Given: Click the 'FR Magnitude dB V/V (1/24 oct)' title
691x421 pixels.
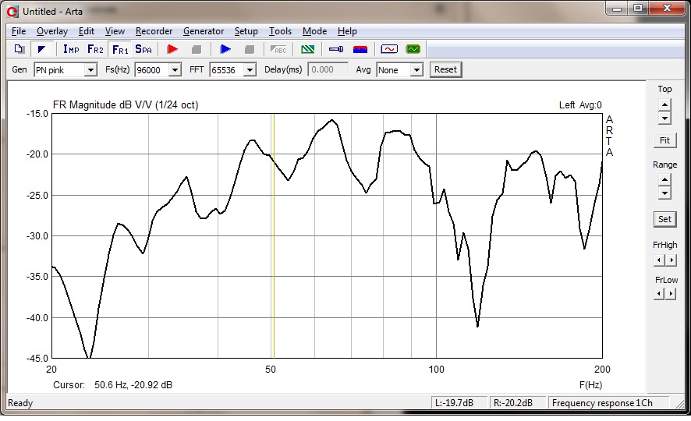Looking at the screenshot, I should coord(126,104).
